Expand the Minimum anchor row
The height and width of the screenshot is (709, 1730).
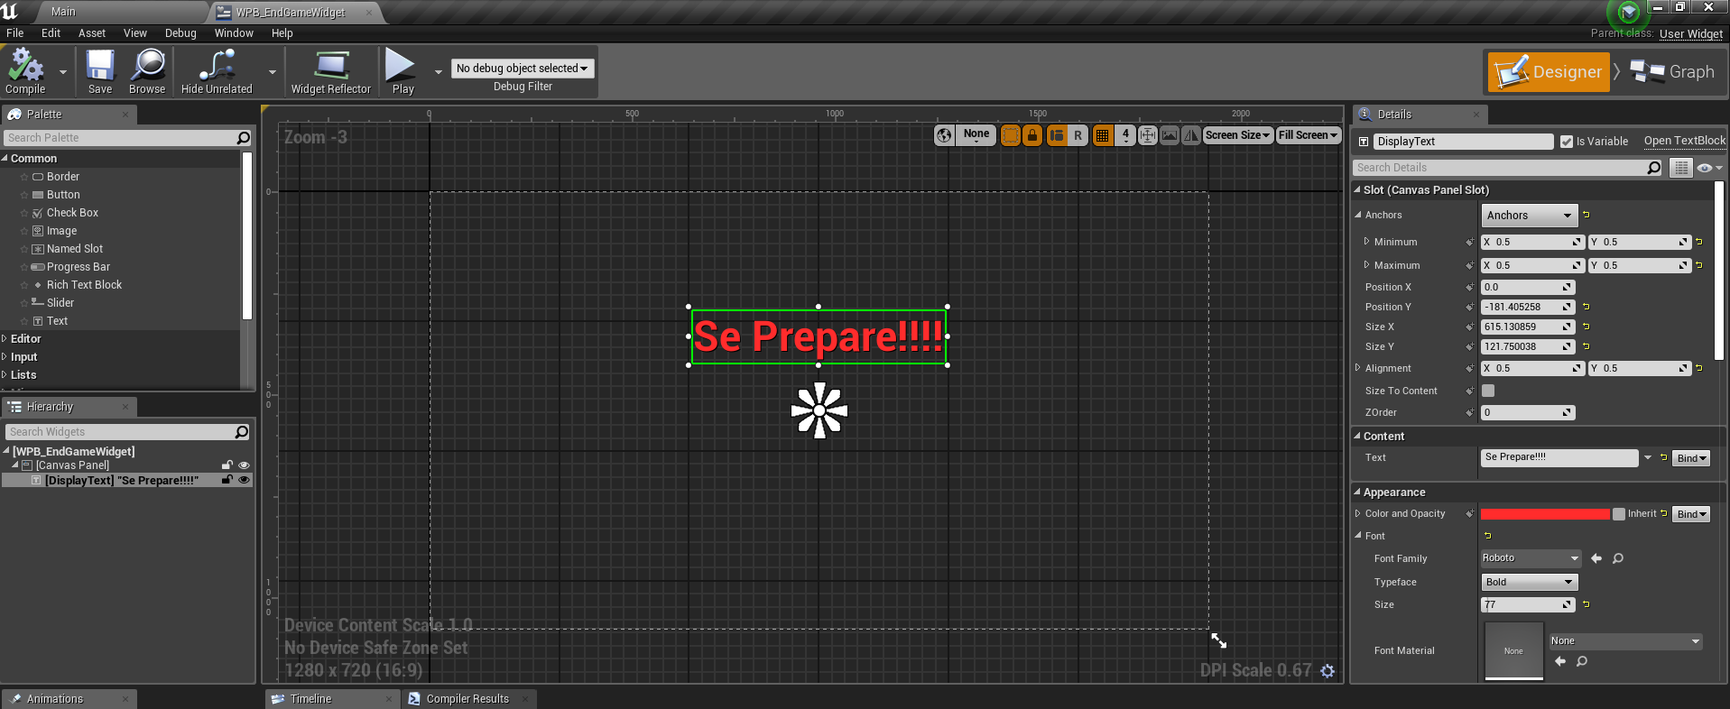(1366, 242)
